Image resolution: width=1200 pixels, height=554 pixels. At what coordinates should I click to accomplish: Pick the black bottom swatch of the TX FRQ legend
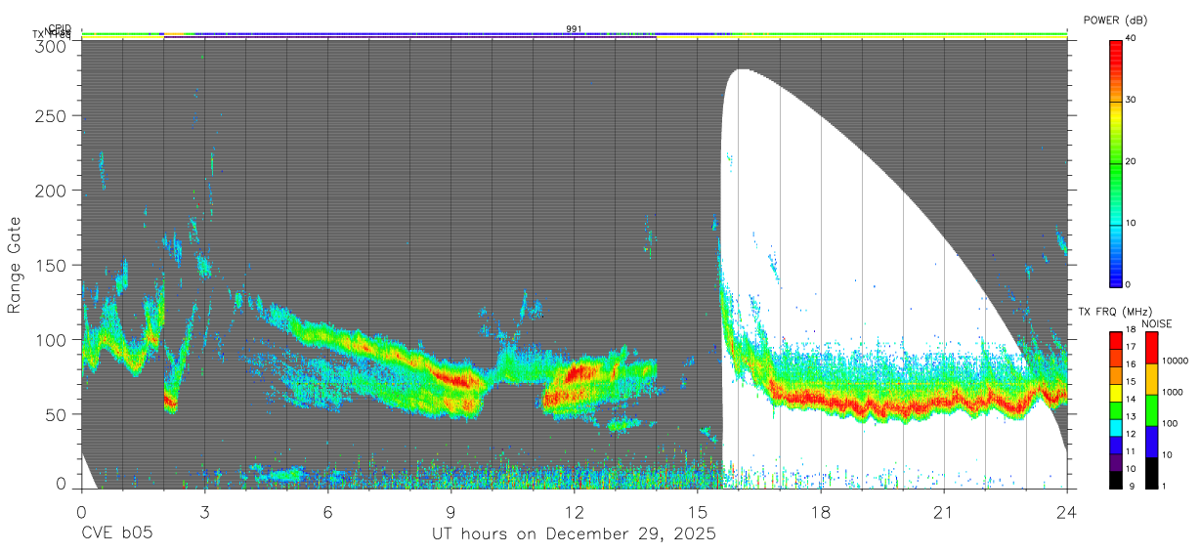(1116, 480)
